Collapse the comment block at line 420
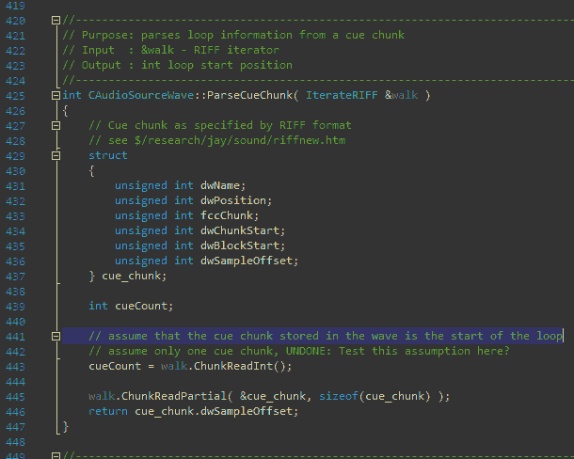 pyautogui.click(x=56, y=20)
